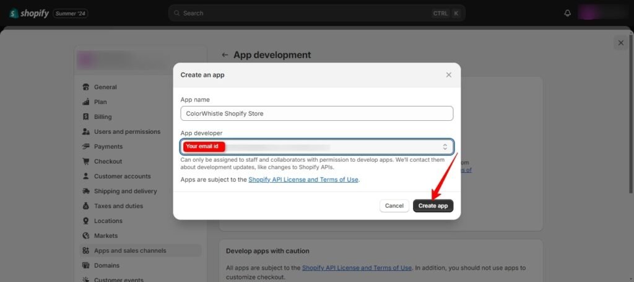The height and width of the screenshot is (282, 634).
Task: Go back using App development arrow
Action: [x=225, y=55]
